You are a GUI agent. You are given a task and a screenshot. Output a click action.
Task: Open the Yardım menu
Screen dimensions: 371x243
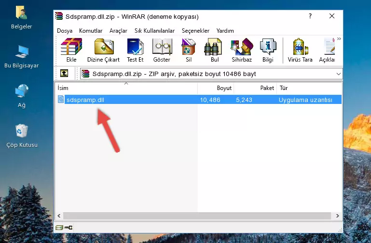(225, 31)
